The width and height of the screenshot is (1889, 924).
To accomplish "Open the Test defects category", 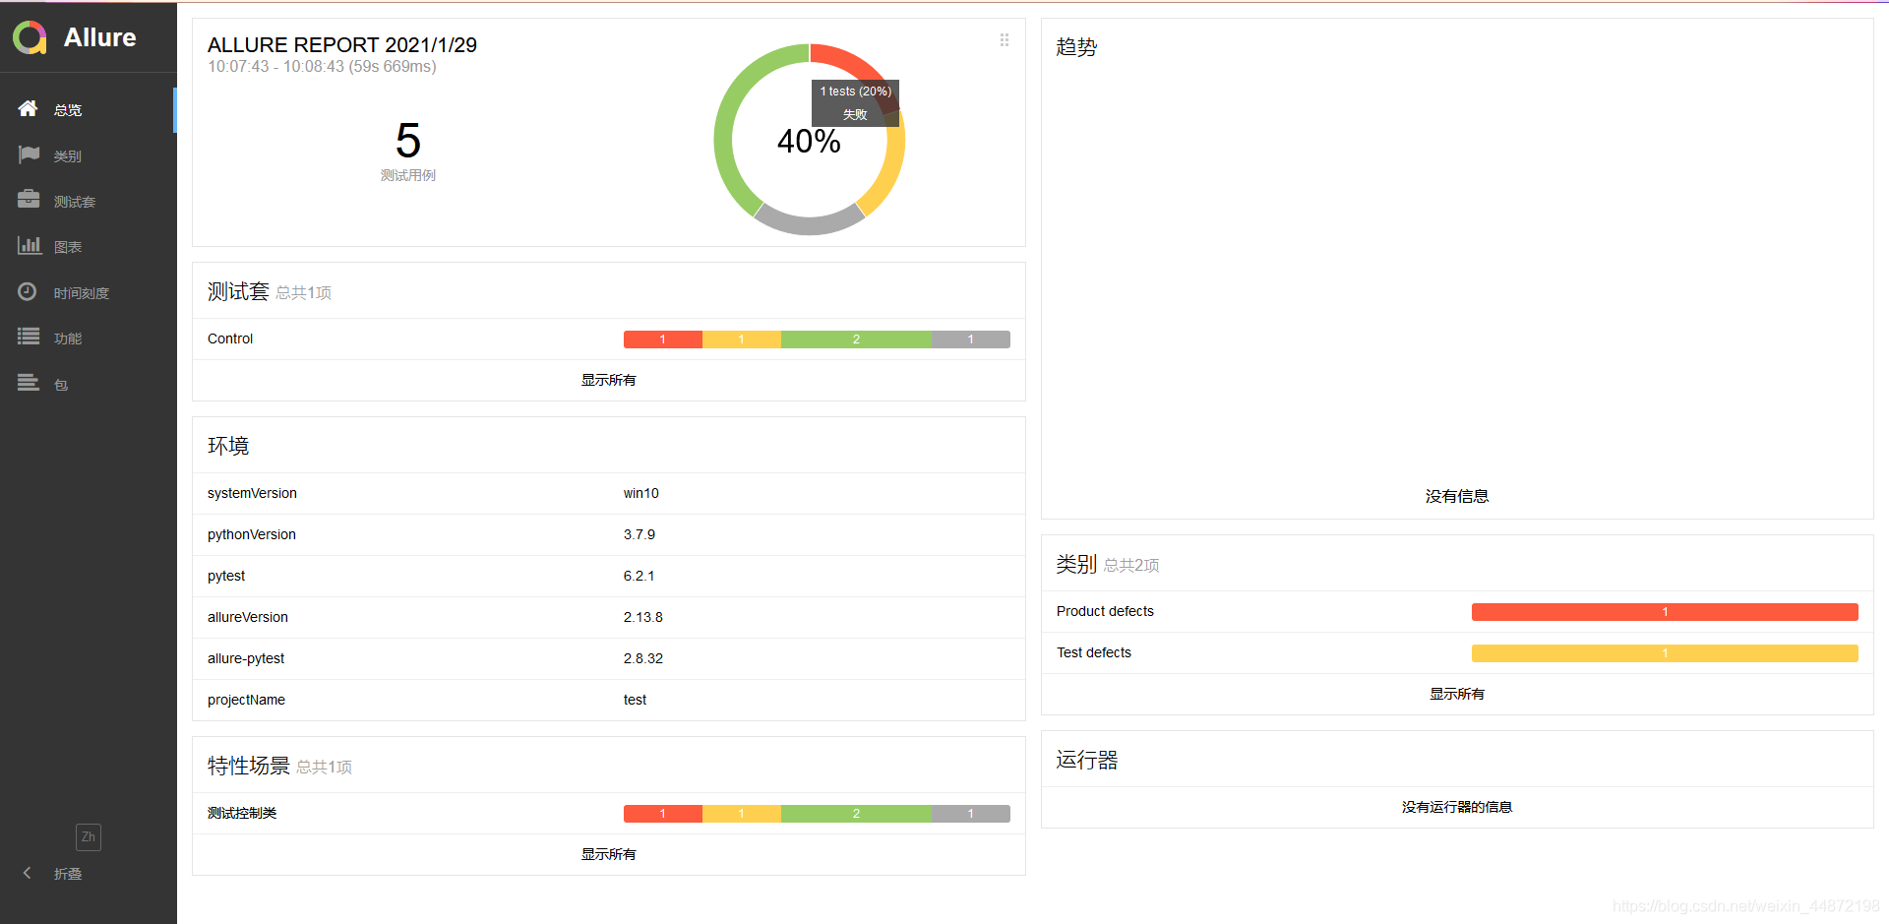I will [x=1457, y=652].
